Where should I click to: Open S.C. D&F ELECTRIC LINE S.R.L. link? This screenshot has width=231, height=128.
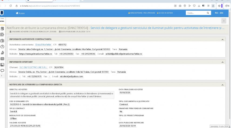click(x=33, y=67)
